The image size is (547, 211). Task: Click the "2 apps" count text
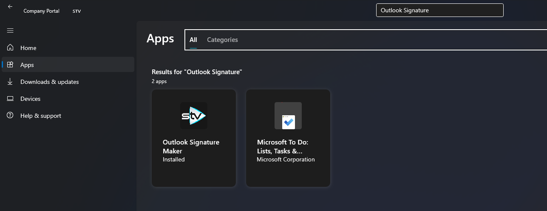(x=159, y=81)
